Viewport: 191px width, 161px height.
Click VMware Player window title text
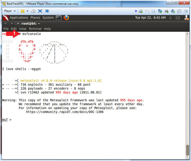tap(43, 4)
